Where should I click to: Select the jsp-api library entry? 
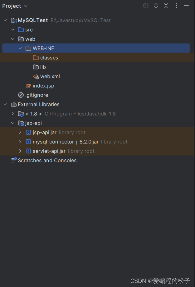34,123
